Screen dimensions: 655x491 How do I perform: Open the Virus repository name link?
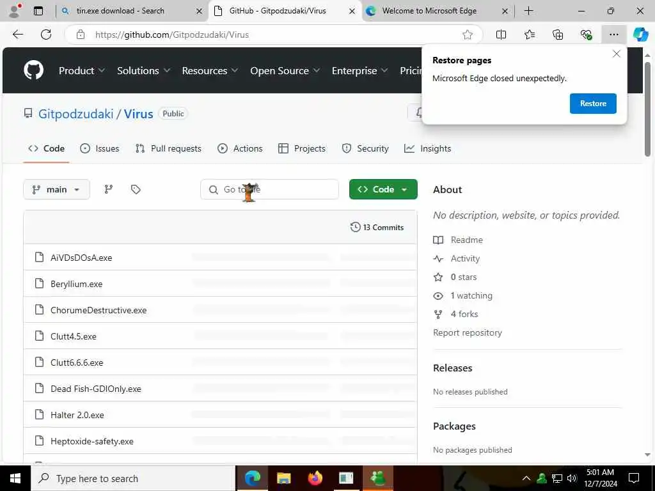138,114
